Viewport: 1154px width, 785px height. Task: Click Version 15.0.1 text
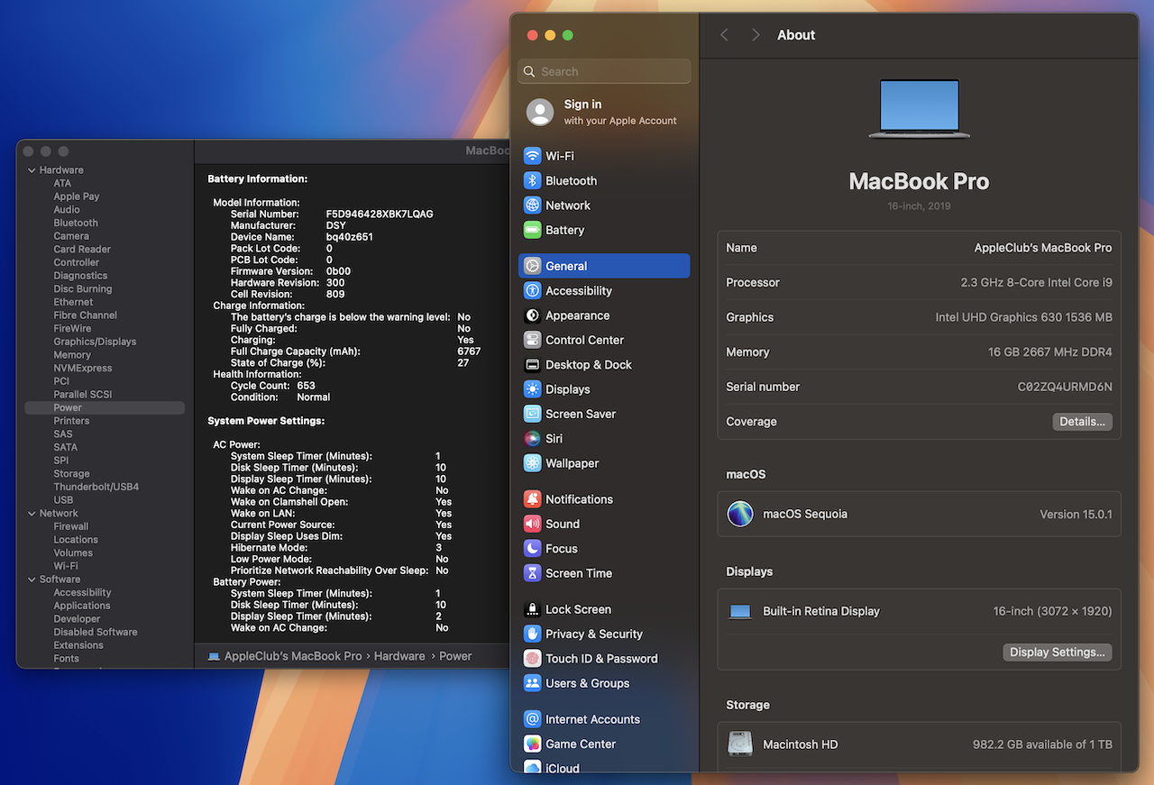(1076, 515)
